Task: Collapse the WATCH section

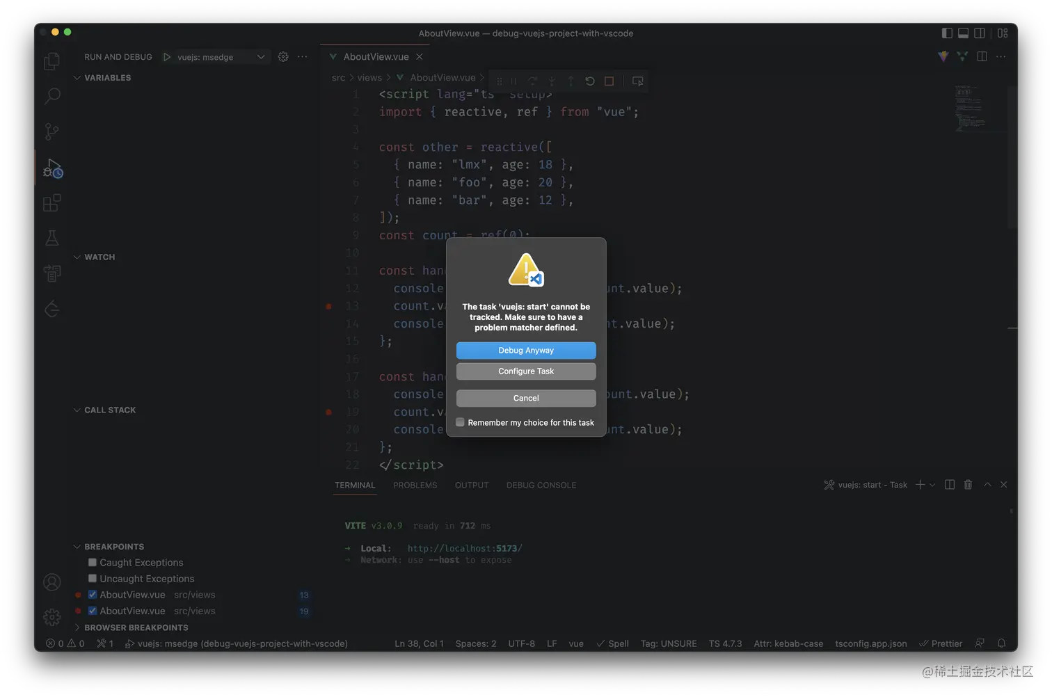Action: [x=77, y=257]
